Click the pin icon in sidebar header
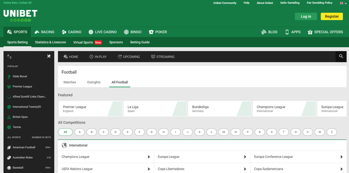 pos(49,57)
